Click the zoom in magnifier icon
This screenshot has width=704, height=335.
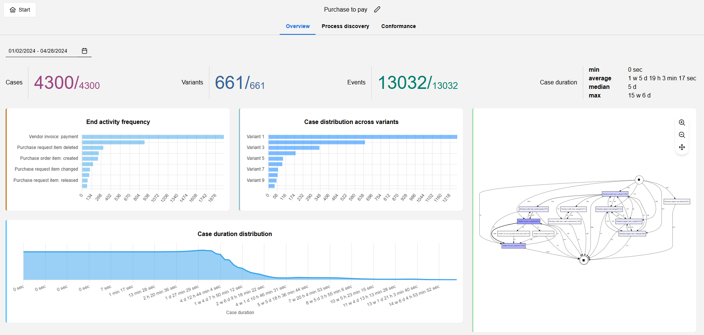point(682,122)
